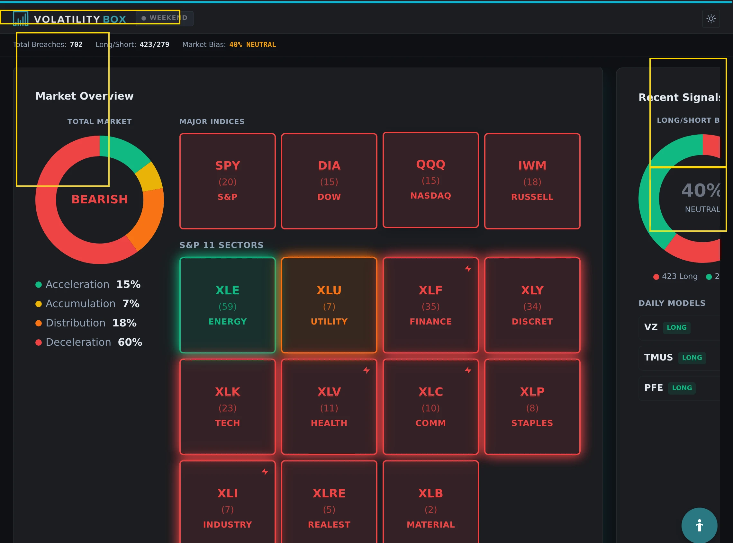Open the accessibility figure button
733x543 pixels.
click(699, 525)
